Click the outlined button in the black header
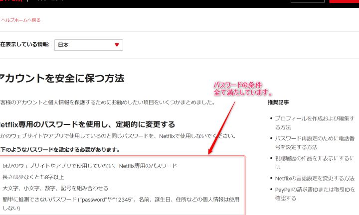Image resolution: width=359 pixels, height=215 pixels. click(x=307, y=1)
